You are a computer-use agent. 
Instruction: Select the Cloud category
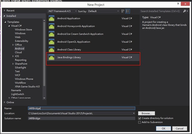[18, 52]
